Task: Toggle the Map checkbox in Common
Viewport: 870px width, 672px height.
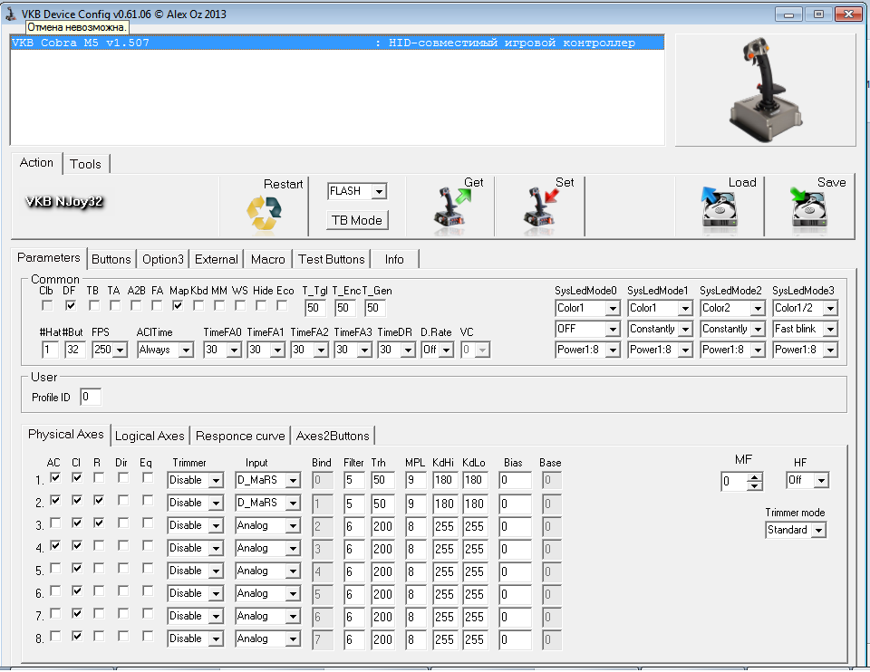Action: (x=178, y=306)
